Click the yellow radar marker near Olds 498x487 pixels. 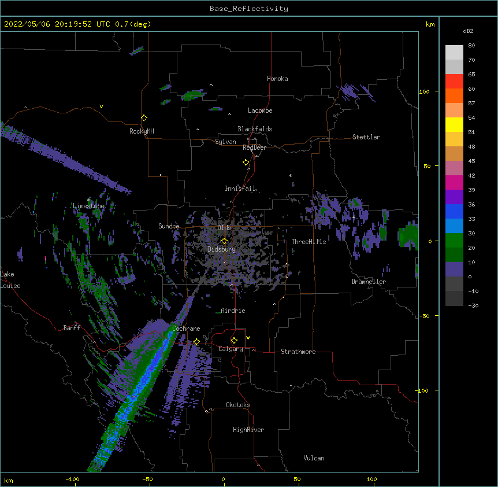tap(224, 241)
